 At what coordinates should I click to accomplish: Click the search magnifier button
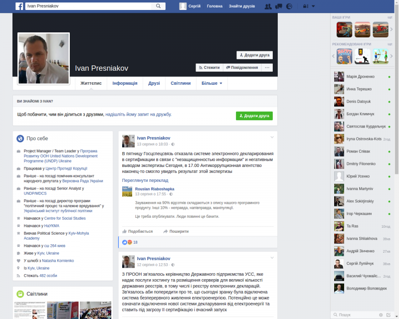click(159, 6)
